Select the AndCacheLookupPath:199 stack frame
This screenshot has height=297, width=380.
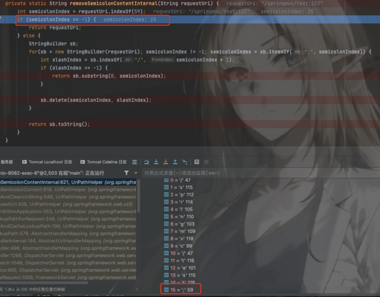tap(68, 226)
